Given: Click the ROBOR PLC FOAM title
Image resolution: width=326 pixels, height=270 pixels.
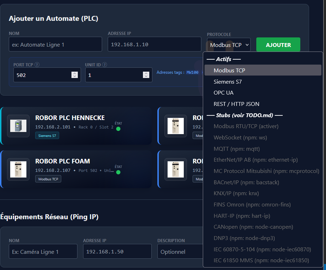Looking at the screenshot, I should coord(63,161).
